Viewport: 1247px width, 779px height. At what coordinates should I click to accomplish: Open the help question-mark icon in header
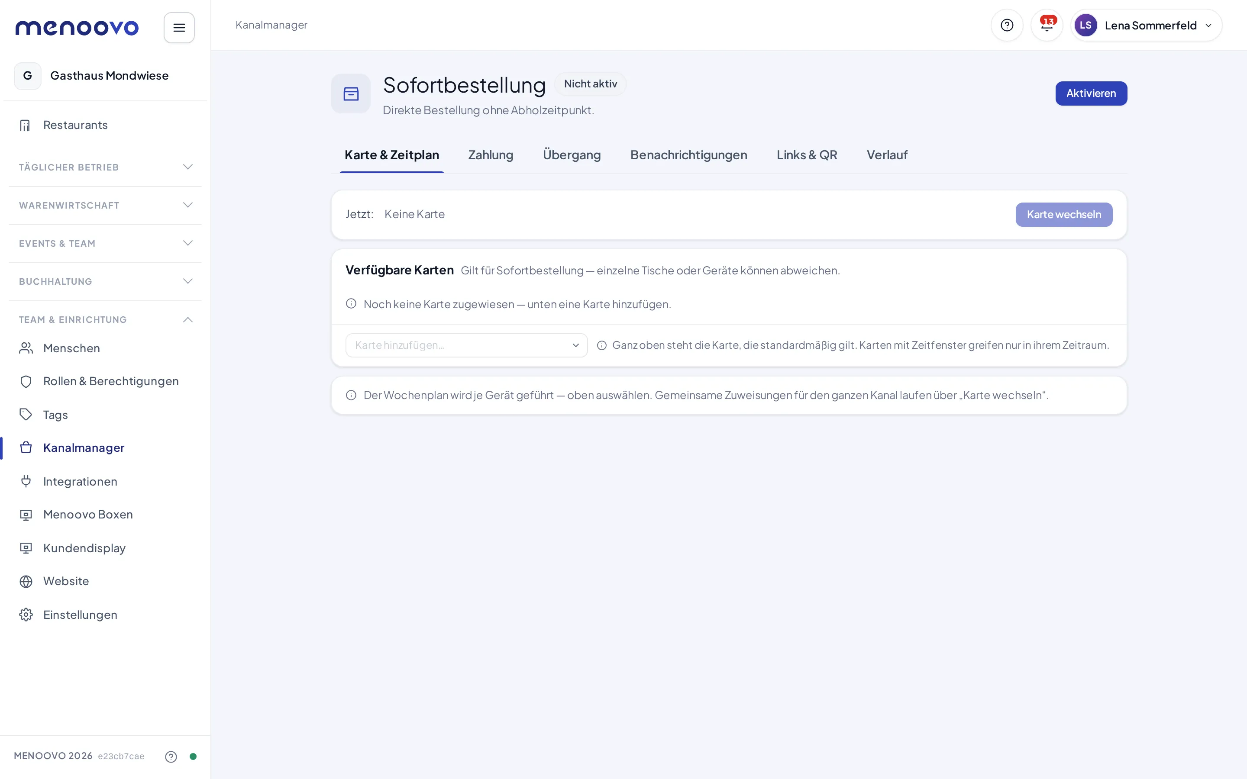coord(1006,25)
